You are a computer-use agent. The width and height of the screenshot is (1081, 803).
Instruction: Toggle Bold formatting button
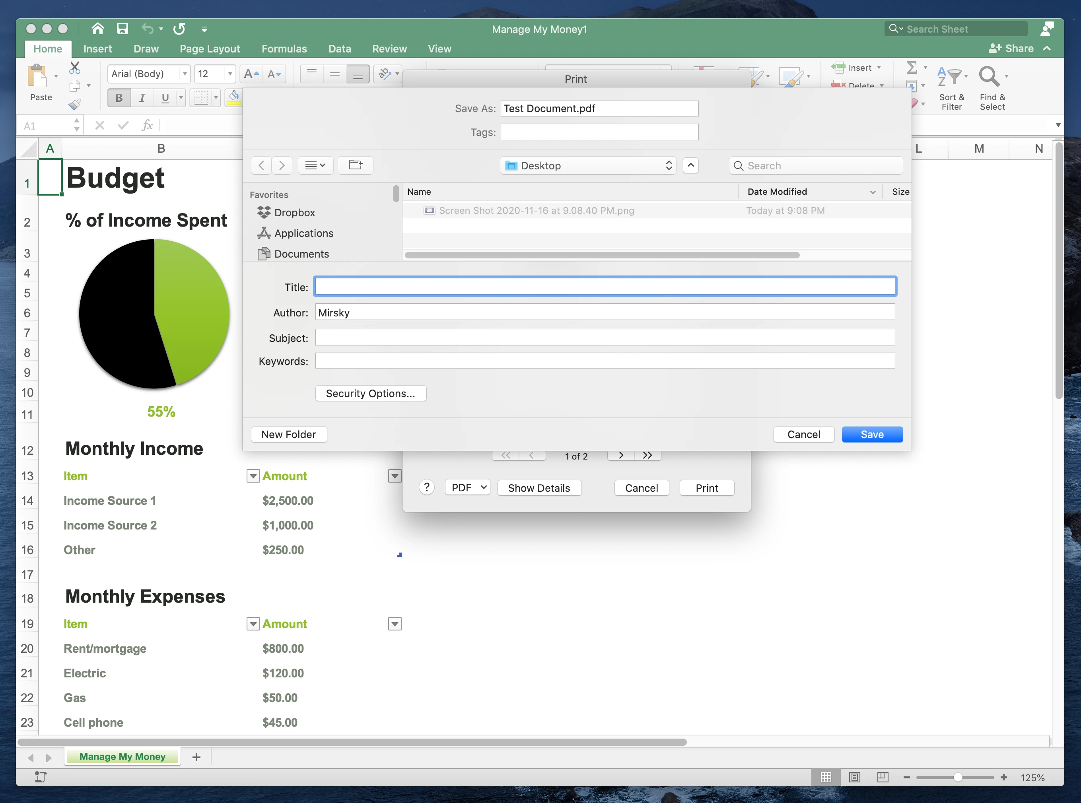pos(119,98)
